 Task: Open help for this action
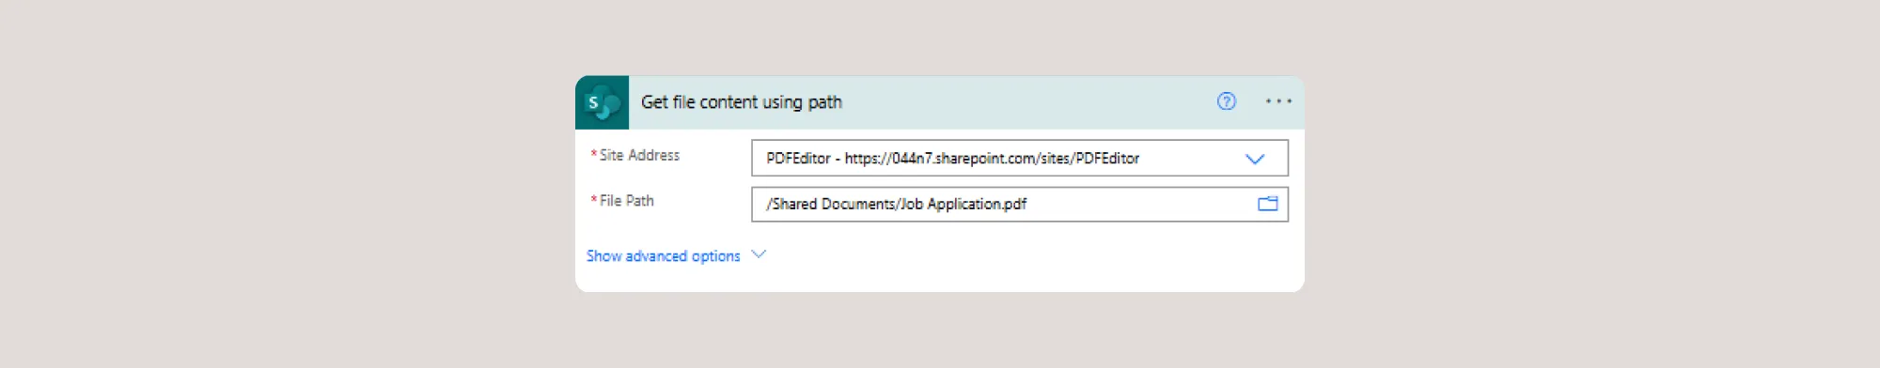tap(1226, 101)
